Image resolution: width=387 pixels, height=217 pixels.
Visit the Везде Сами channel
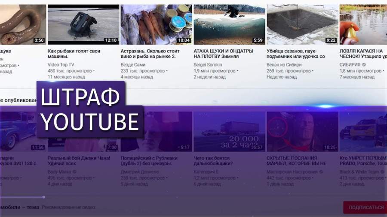click(133, 65)
